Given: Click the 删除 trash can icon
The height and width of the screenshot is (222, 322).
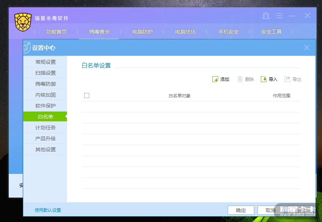Looking at the screenshot, I should 240,79.
